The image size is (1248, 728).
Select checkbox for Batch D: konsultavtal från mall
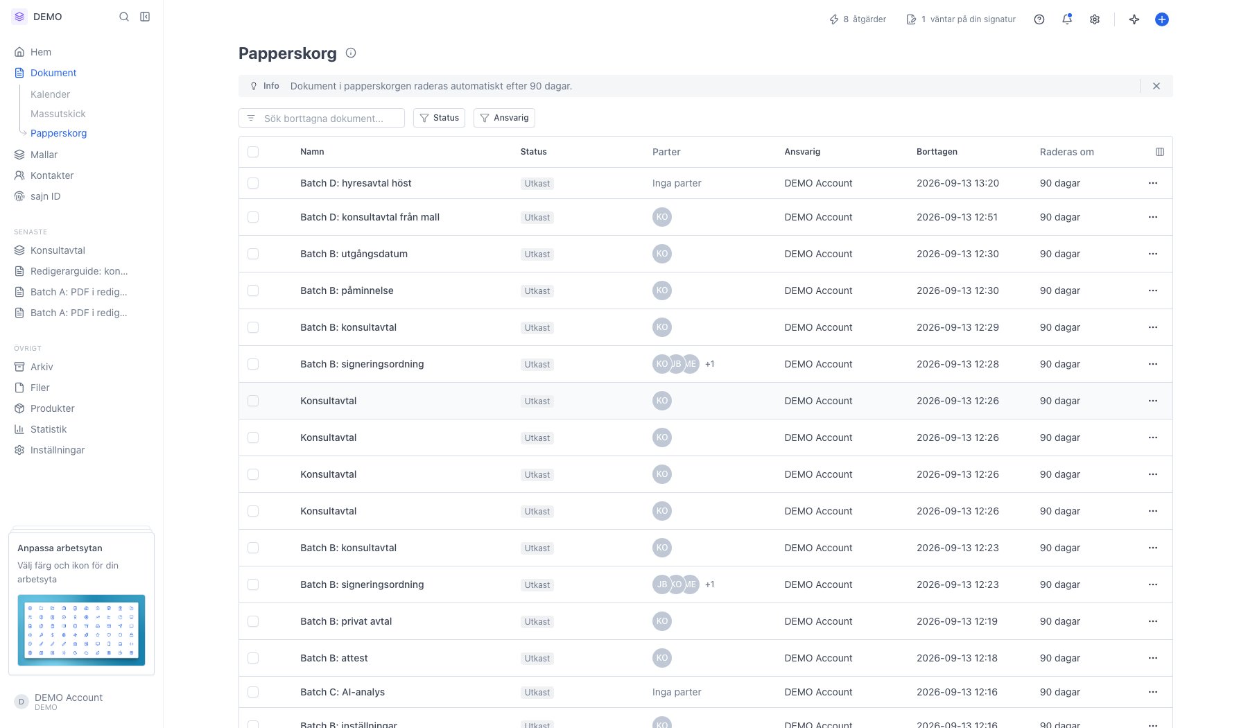[253, 217]
